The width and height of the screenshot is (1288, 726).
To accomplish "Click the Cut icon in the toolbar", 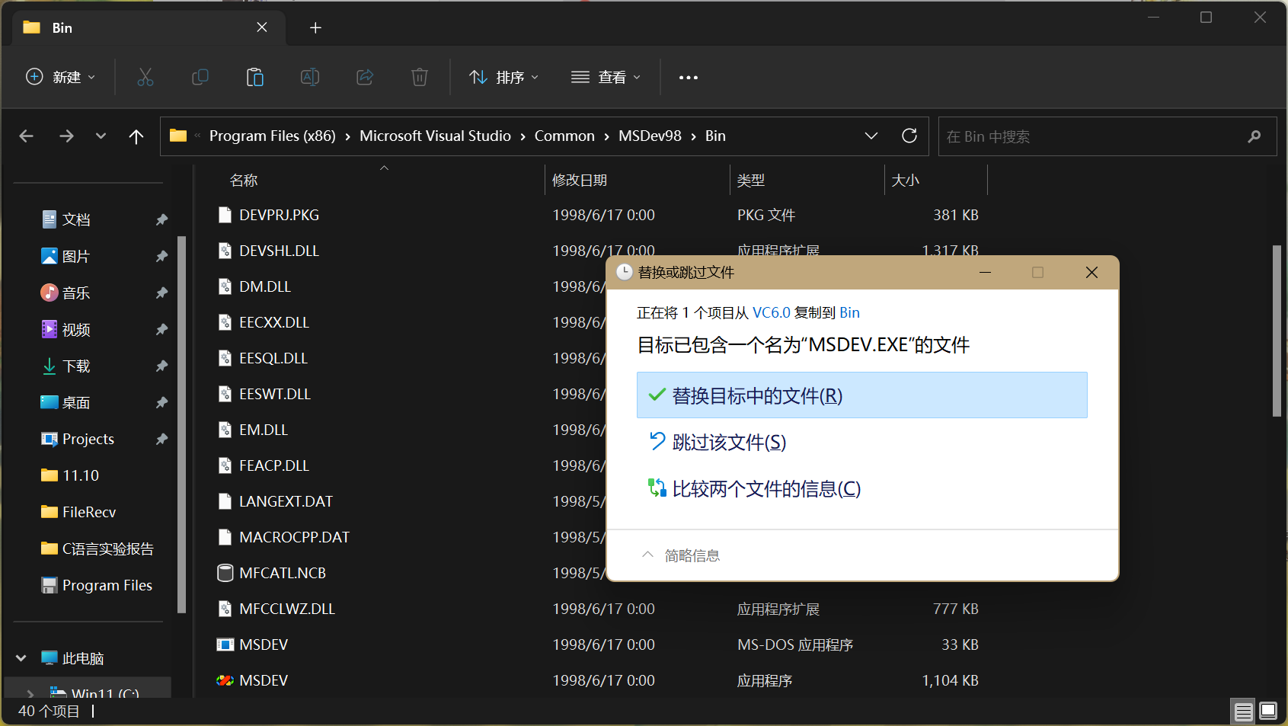I will click(x=145, y=77).
